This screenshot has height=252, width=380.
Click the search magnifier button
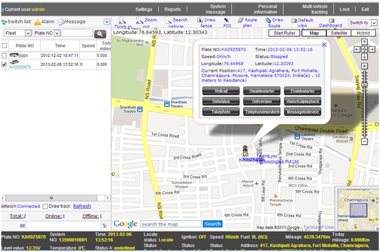100,34
